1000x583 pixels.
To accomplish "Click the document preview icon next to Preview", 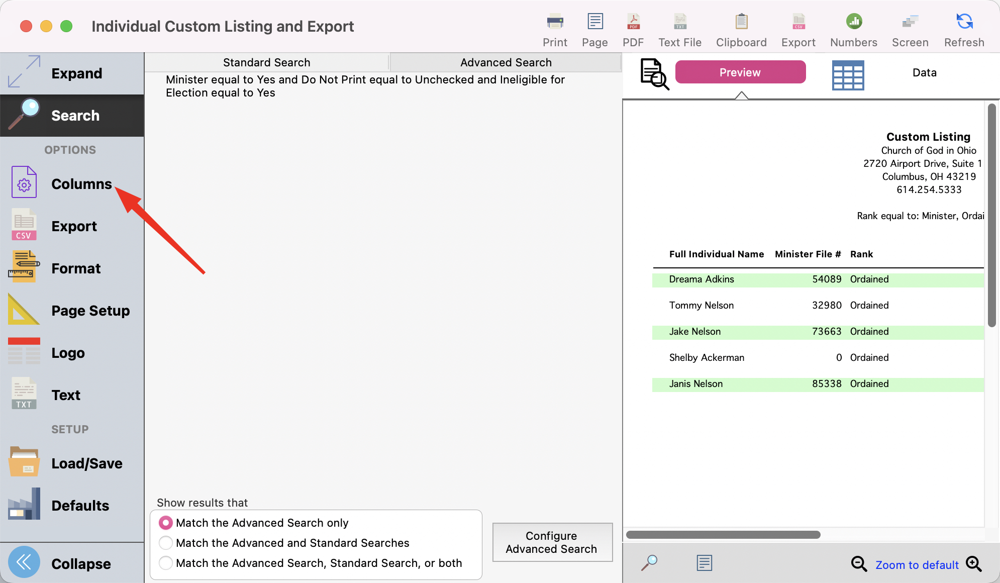I will coord(654,74).
